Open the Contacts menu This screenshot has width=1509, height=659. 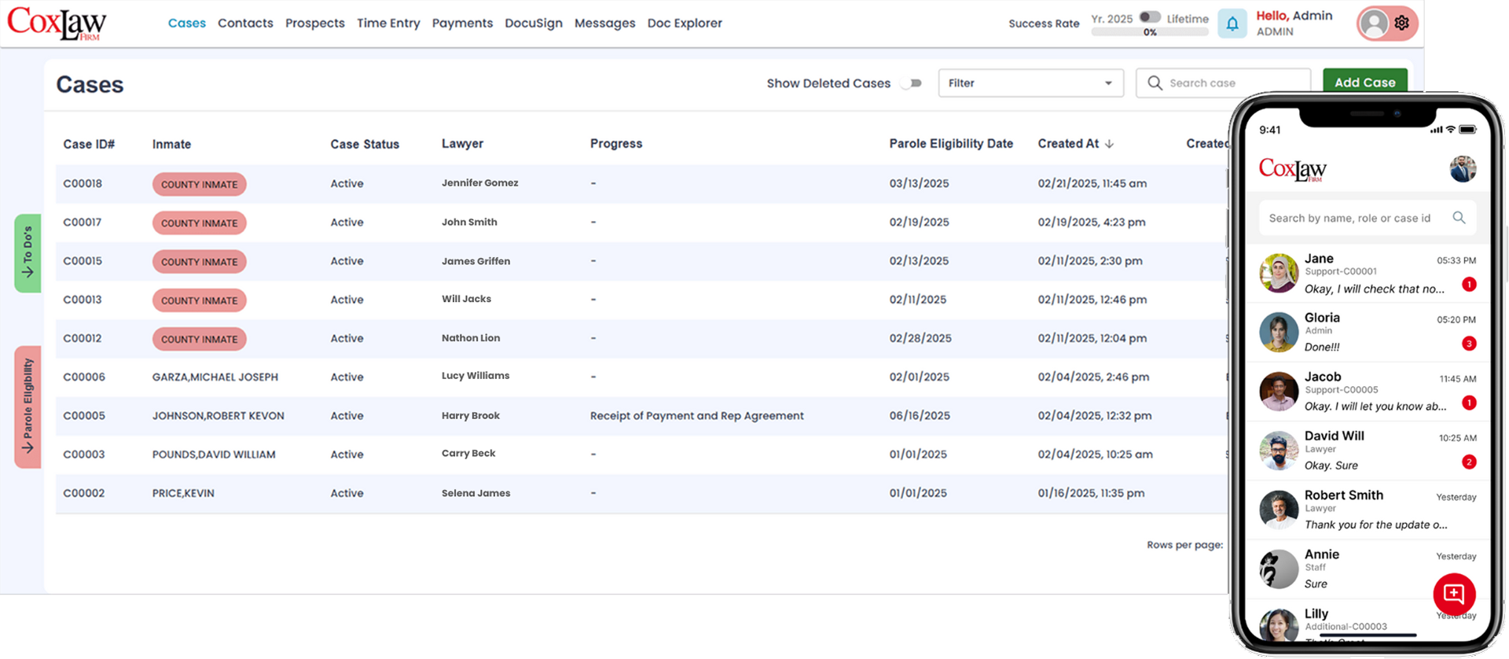(245, 23)
